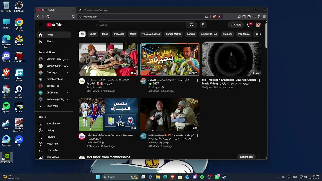Open Joe HaTTab subscription channel
The width and height of the screenshot is (322, 181).
point(54,86)
